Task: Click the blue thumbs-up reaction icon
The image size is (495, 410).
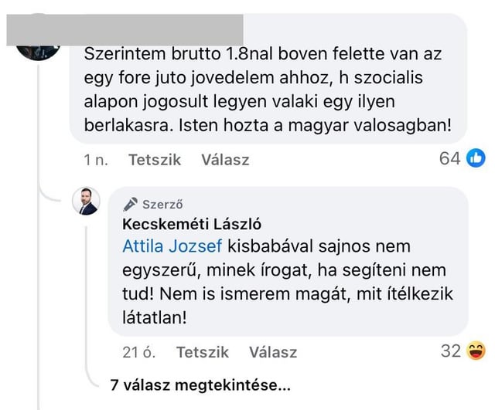Action: (476, 158)
